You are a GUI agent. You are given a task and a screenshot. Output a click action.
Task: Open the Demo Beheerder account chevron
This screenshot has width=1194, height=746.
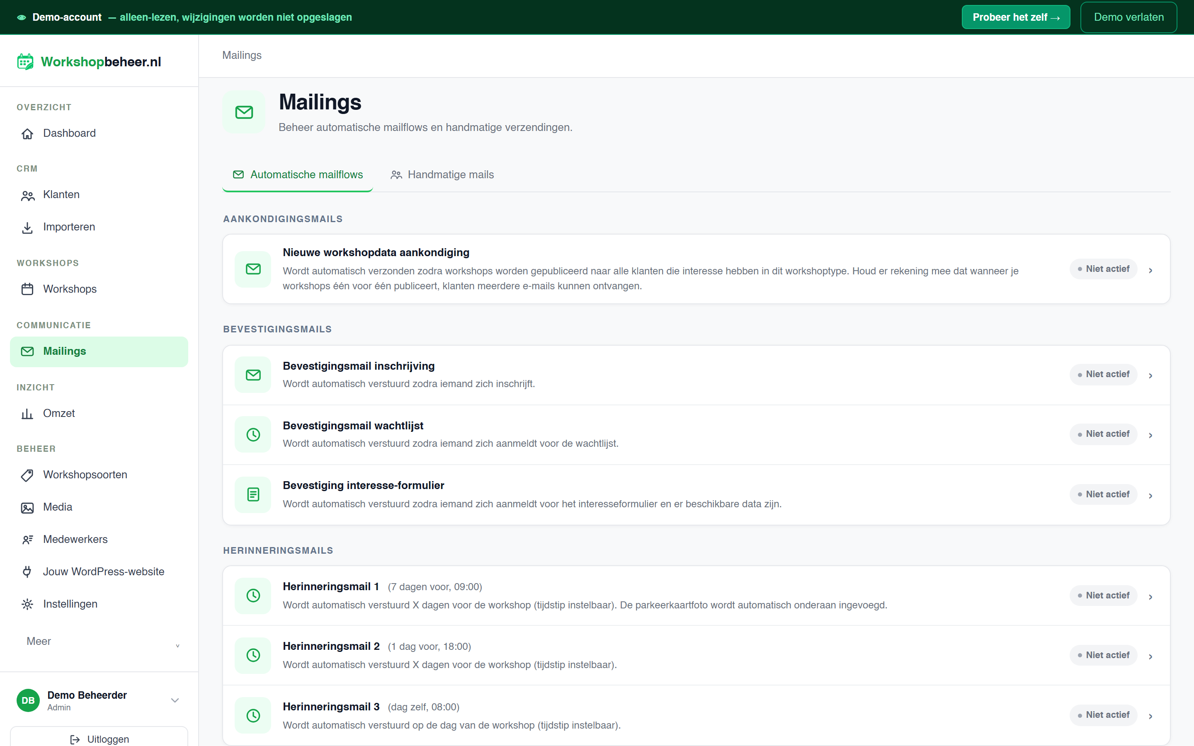click(x=175, y=700)
